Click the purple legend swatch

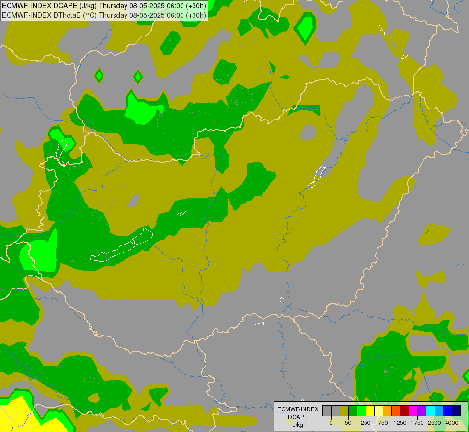pos(422,411)
